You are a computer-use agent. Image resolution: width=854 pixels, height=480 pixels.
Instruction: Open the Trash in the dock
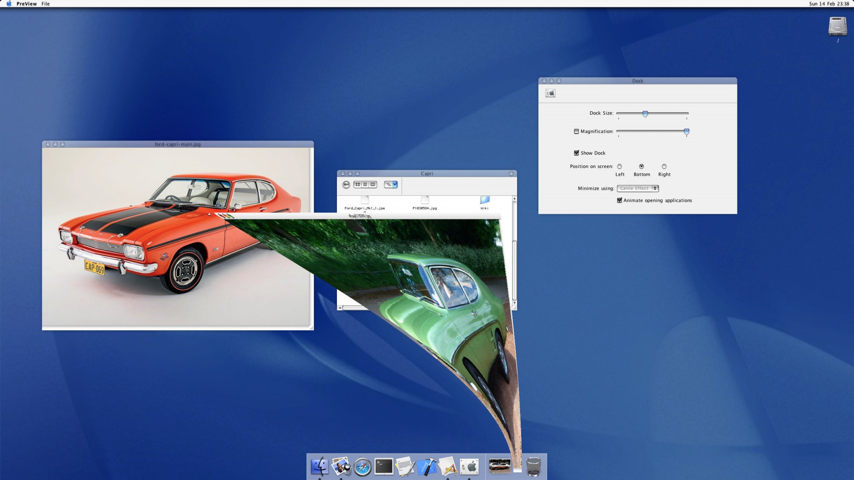pyautogui.click(x=533, y=466)
